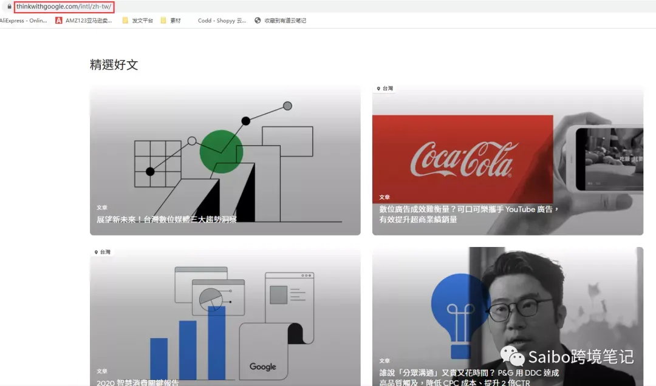Image resolution: width=656 pixels, height=386 pixels.
Task: Click the 台灣 location pin on bar-chart card
Action: coord(103,252)
